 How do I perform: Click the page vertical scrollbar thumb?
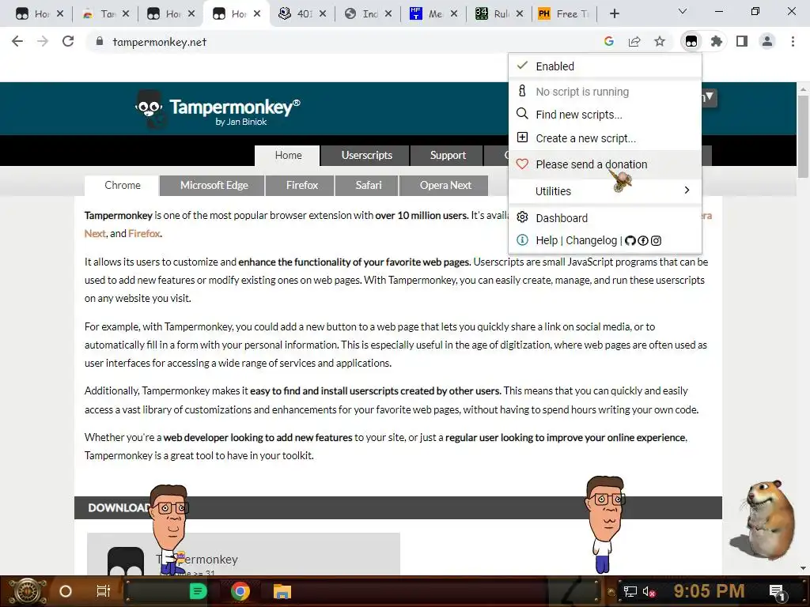(803, 136)
